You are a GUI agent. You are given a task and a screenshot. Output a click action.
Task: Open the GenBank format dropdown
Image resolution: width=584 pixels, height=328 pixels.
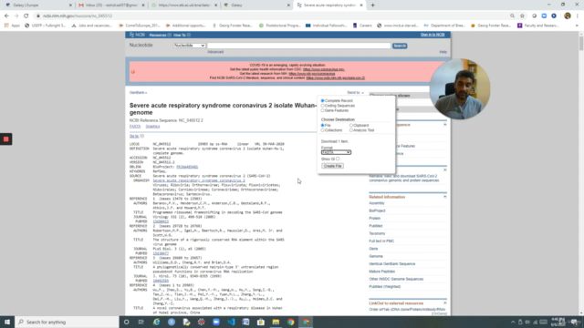coord(138,93)
